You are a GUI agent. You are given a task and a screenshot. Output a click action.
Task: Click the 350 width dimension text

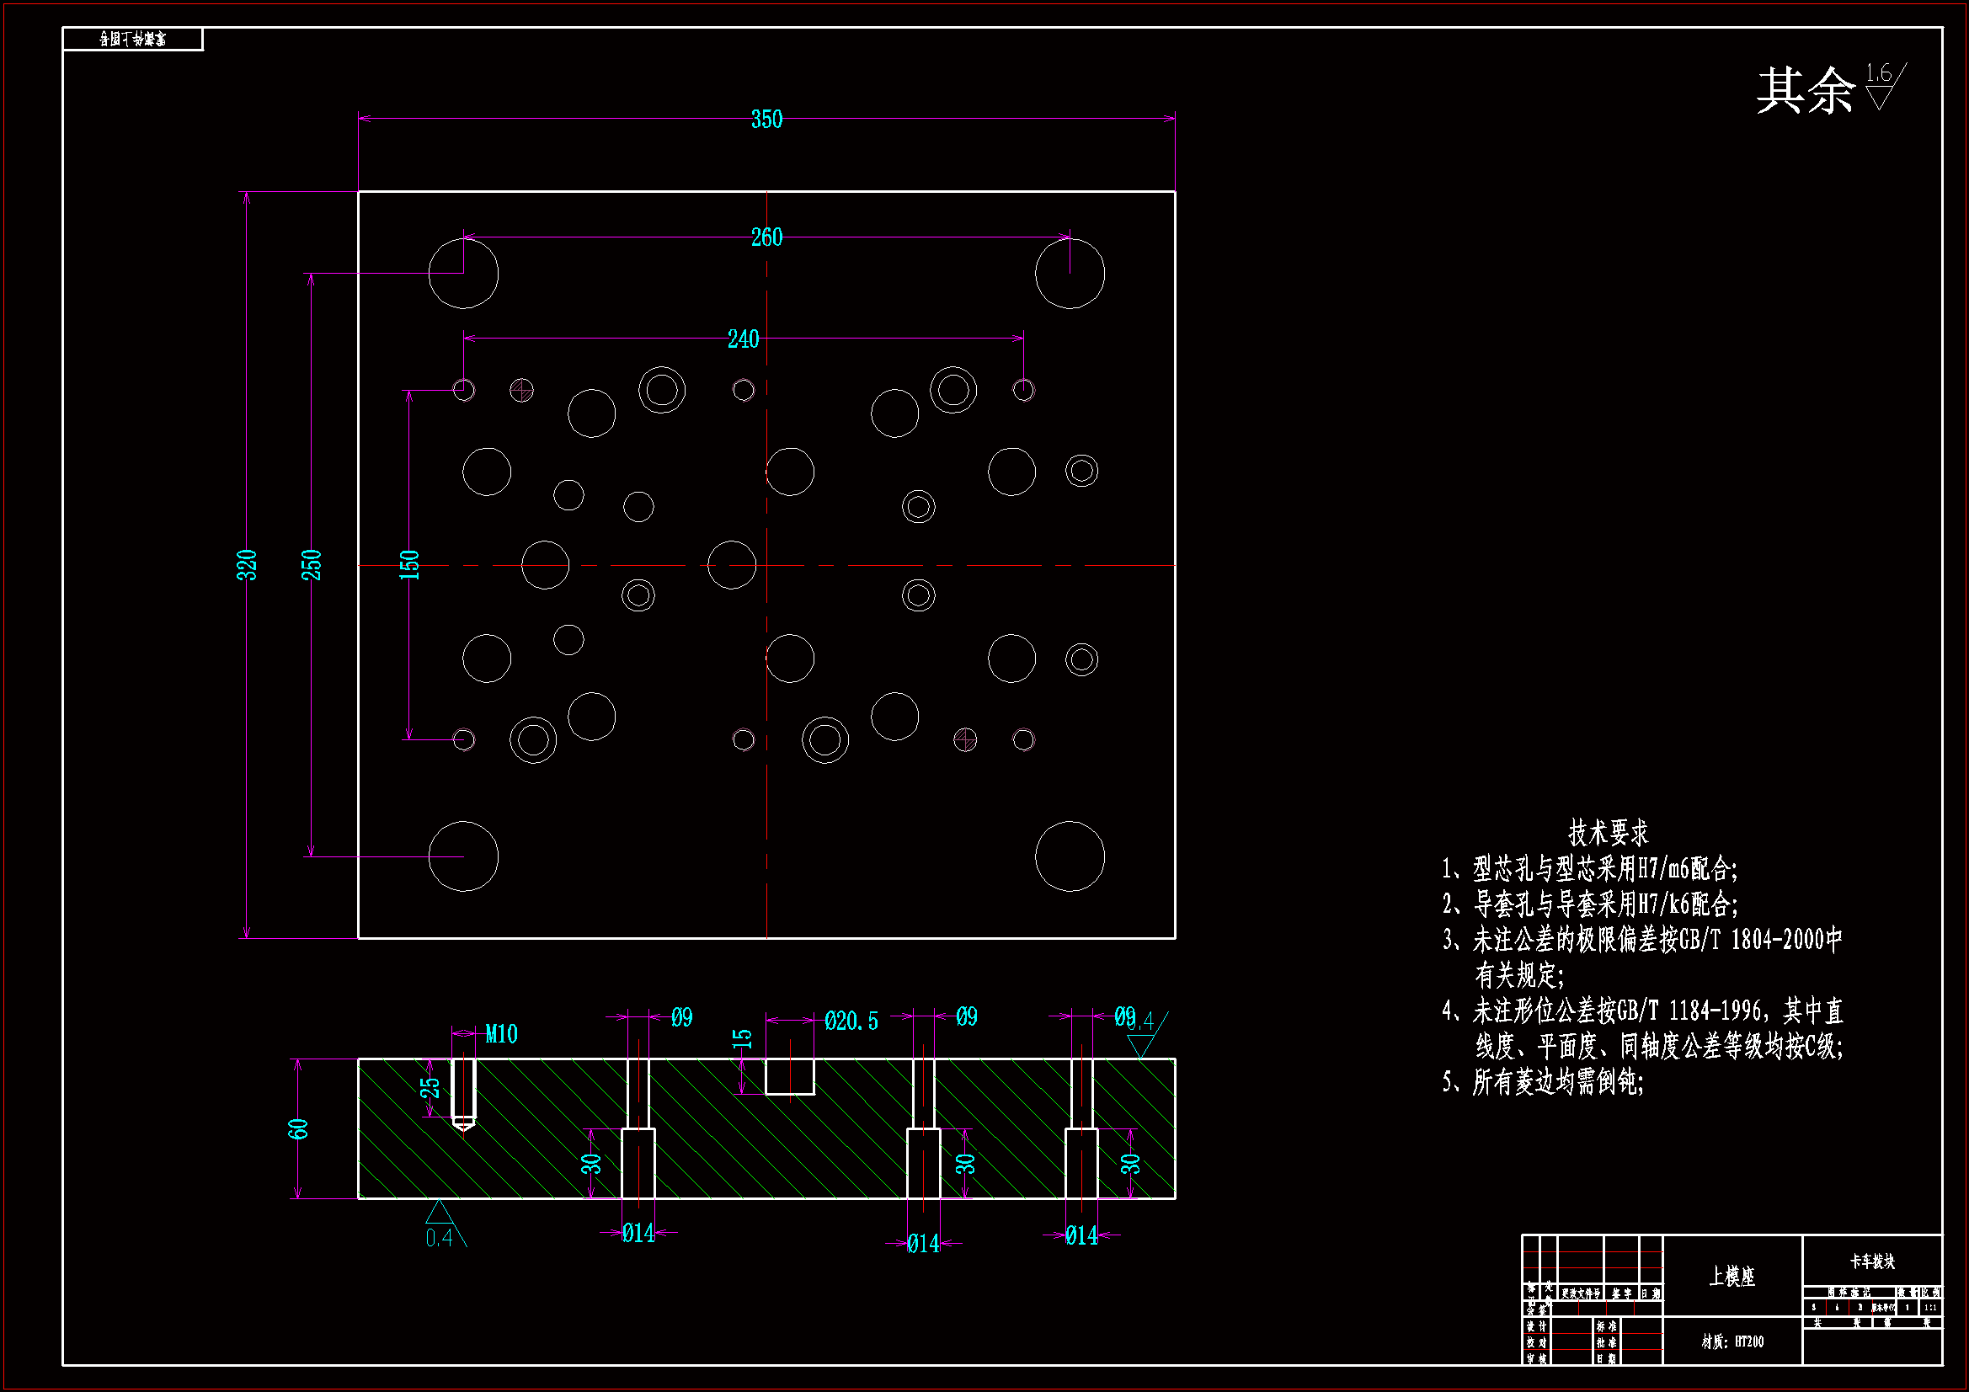pos(766,120)
